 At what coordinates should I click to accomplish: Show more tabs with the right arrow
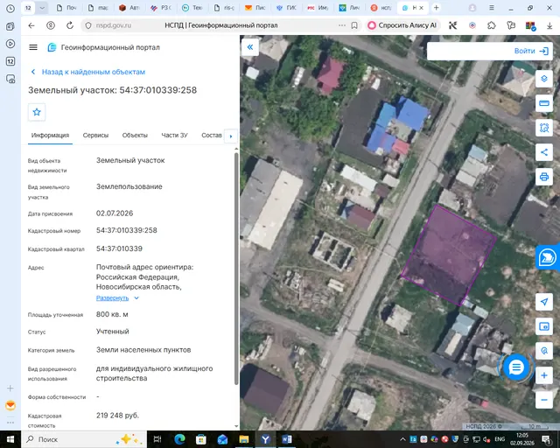(x=231, y=136)
